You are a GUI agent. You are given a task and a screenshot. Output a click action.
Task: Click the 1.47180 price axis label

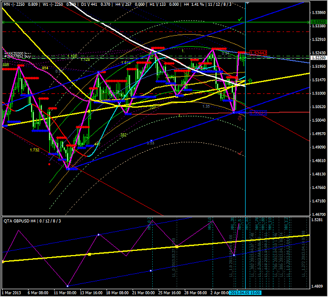point(319,201)
